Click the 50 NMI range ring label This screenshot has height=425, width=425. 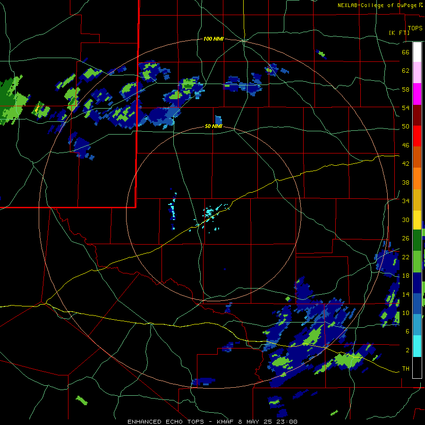point(213,126)
